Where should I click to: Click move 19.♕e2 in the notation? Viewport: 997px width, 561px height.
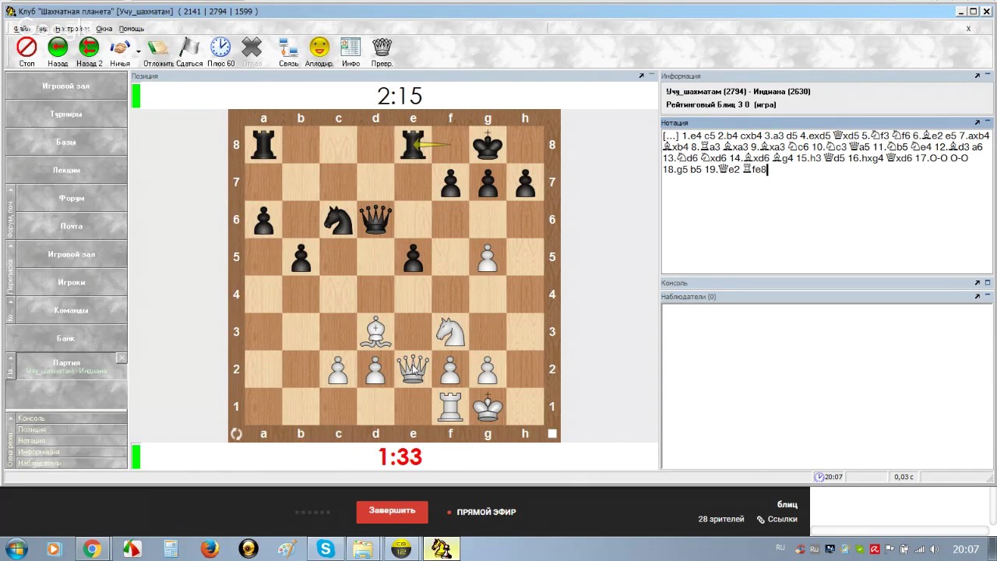(722, 169)
